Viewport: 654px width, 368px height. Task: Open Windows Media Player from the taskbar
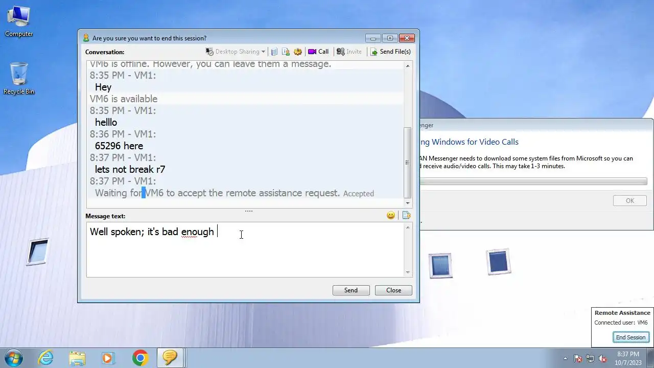pyautogui.click(x=108, y=358)
